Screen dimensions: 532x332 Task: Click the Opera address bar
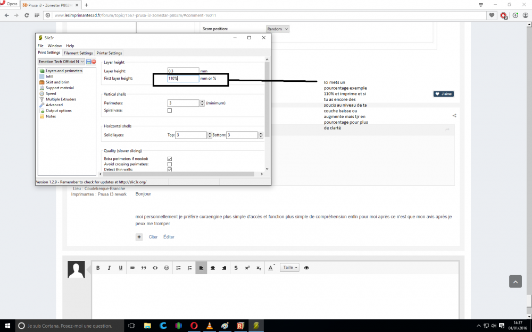[270, 15]
